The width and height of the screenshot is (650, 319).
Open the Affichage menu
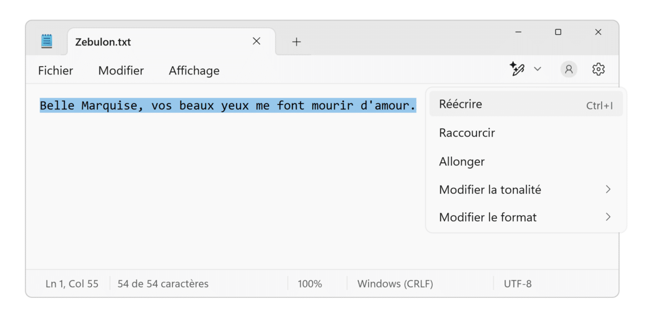(x=194, y=71)
